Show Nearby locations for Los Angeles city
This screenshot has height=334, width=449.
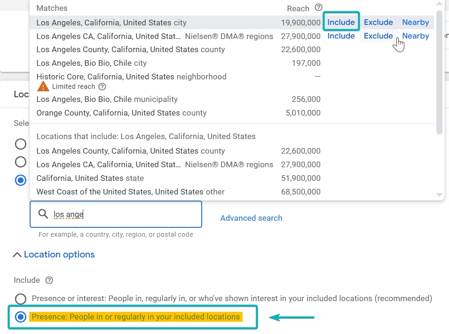click(415, 22)
